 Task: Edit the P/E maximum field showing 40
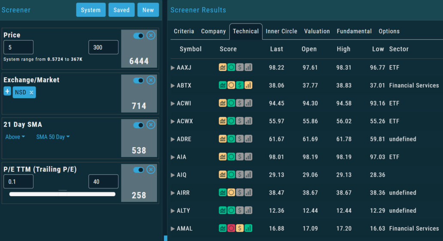pyautogui.click(x=103, y=181)
